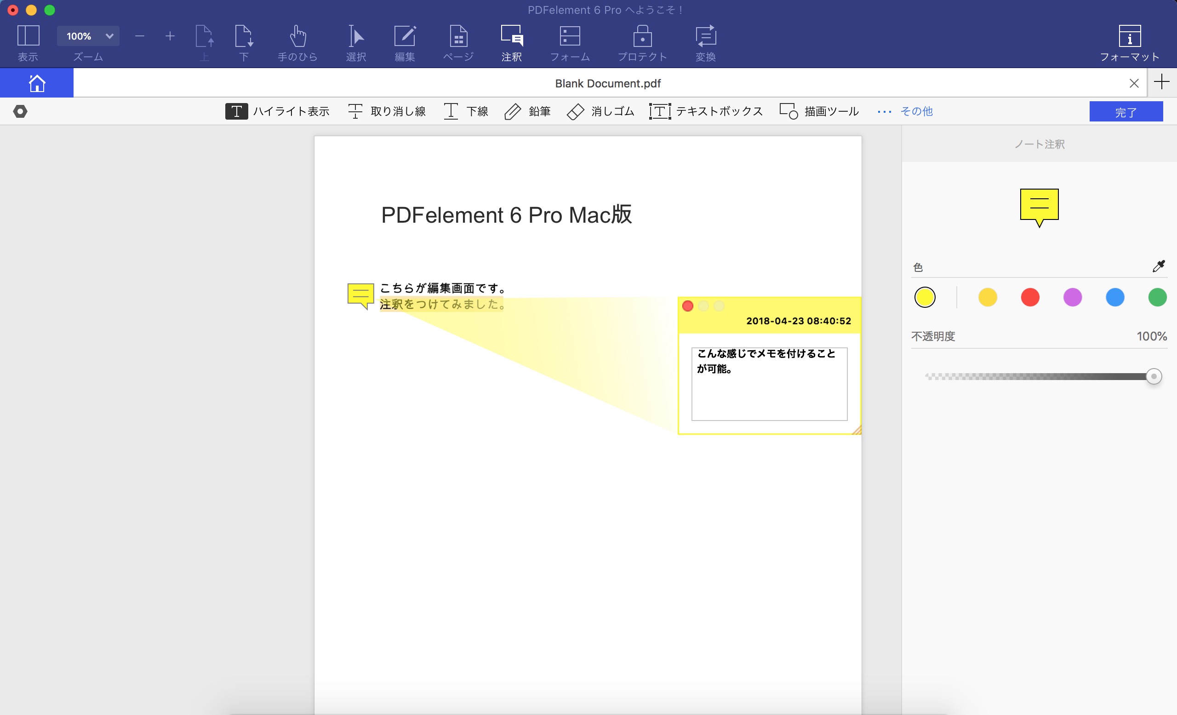Select the 下線 underline tool
Viewport: 1177px width, 715px height.
tap(465, 111)
